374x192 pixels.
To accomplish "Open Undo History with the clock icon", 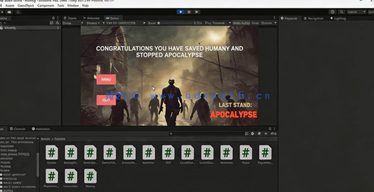I will tap(333, 12).
